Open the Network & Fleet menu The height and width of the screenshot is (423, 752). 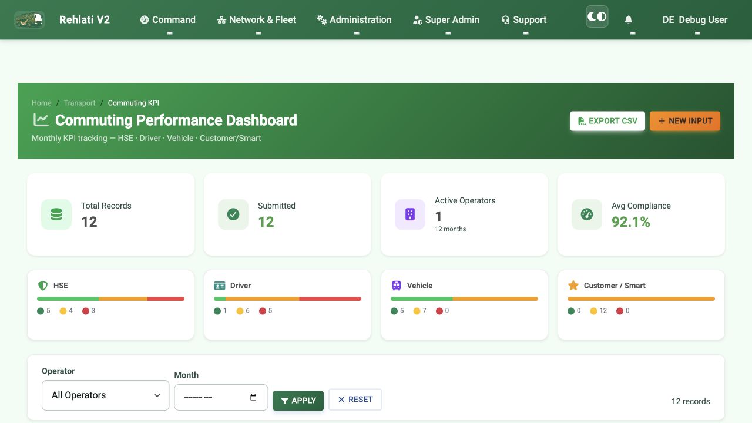[257, 19]
